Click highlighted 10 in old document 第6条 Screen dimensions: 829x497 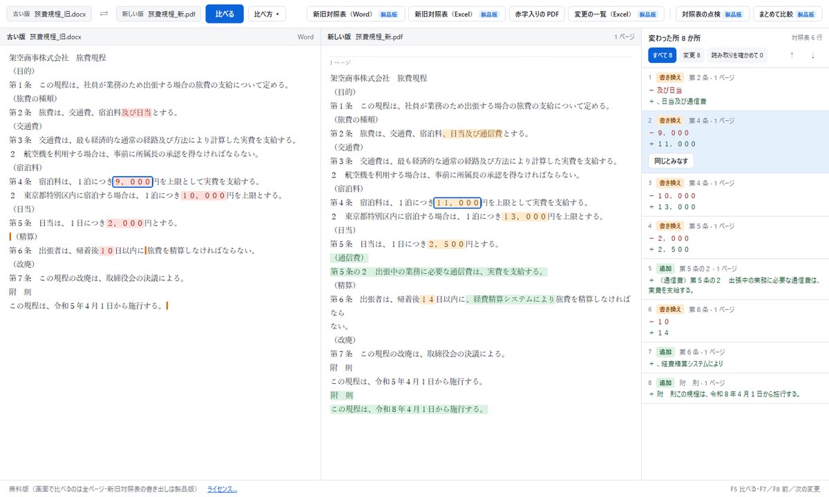106,251
